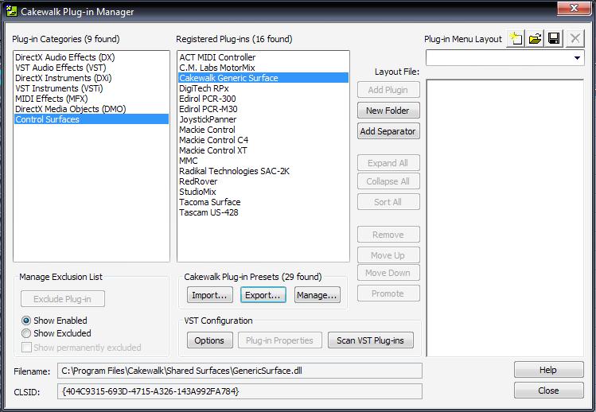This screenshot has height=412, width=596.
Task: Click the Exclude Plug-in button
Action: tap(63, 299)
